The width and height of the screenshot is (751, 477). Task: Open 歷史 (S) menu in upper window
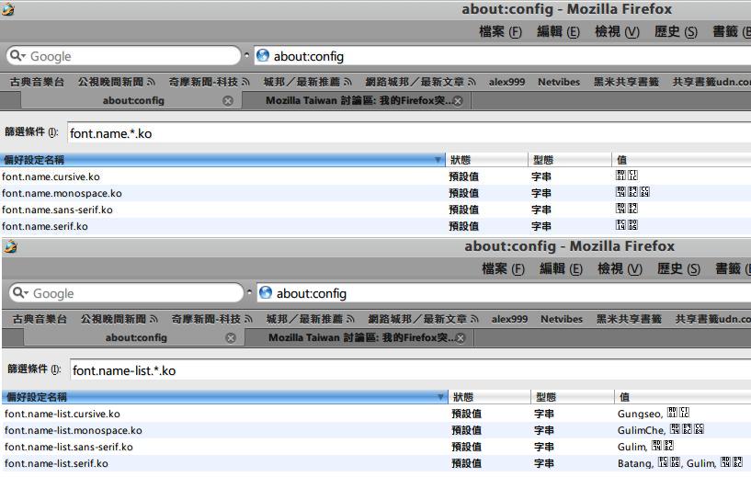click(x=676, y=31)
